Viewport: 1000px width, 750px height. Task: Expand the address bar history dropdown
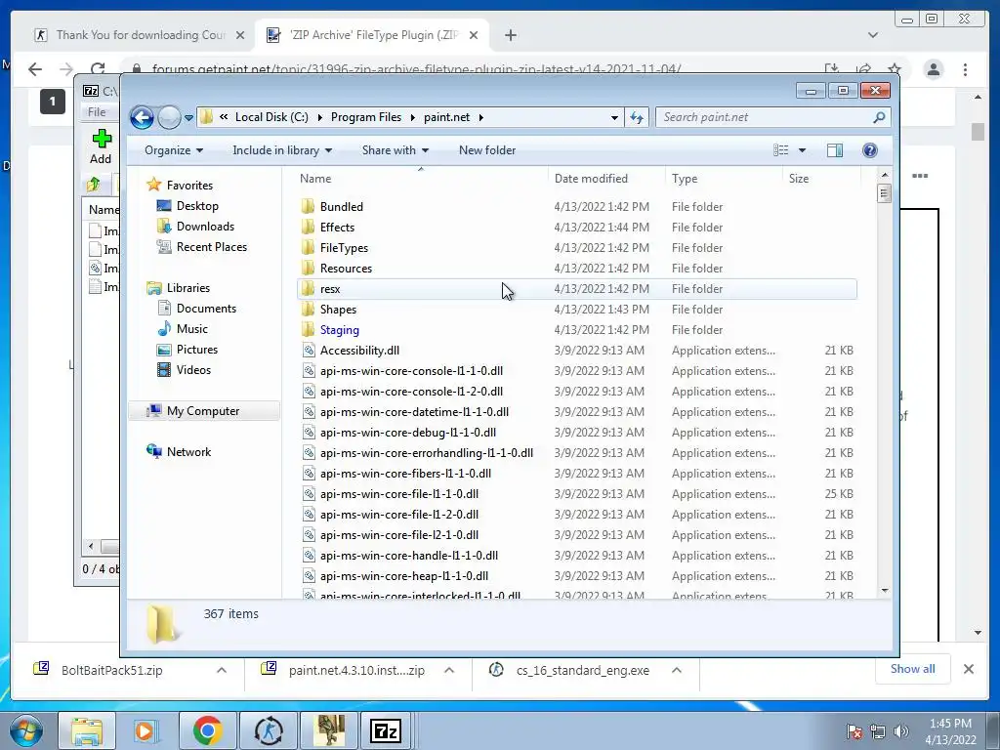[614, 117]
